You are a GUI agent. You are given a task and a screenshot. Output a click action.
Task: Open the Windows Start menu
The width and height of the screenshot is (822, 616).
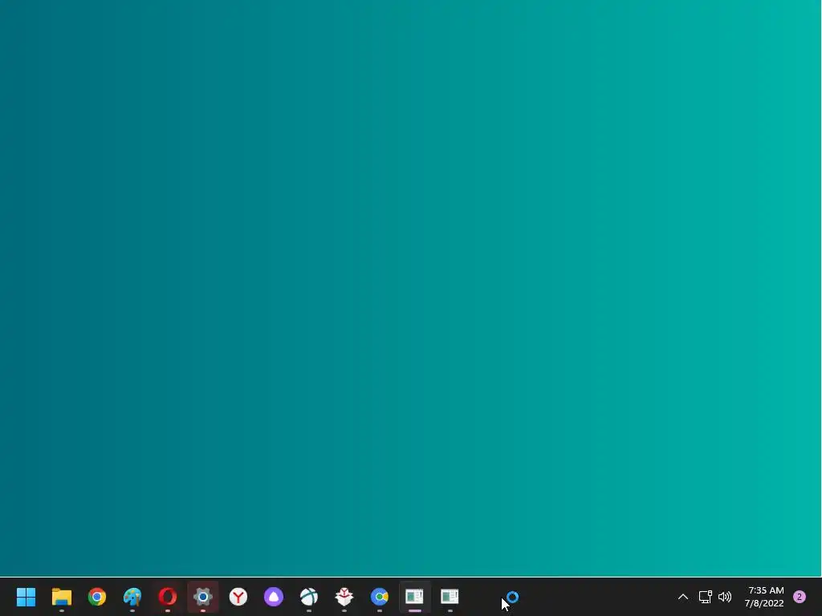tap(26, 597)
